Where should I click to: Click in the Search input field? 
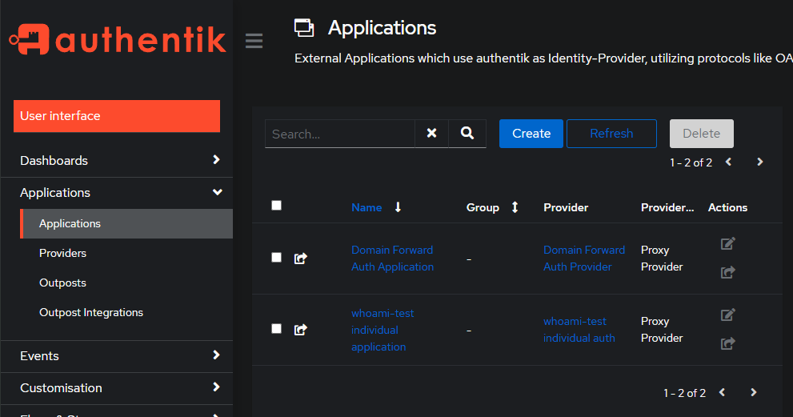click(x=340, y=134)
